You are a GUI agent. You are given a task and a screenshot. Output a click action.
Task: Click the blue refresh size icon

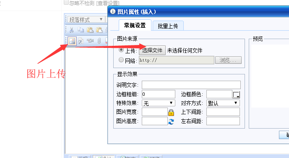click(171, 121)
